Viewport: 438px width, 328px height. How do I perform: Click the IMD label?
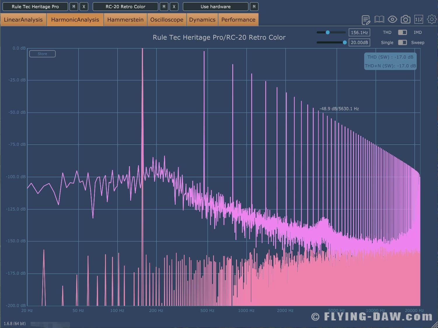[418, 32]
